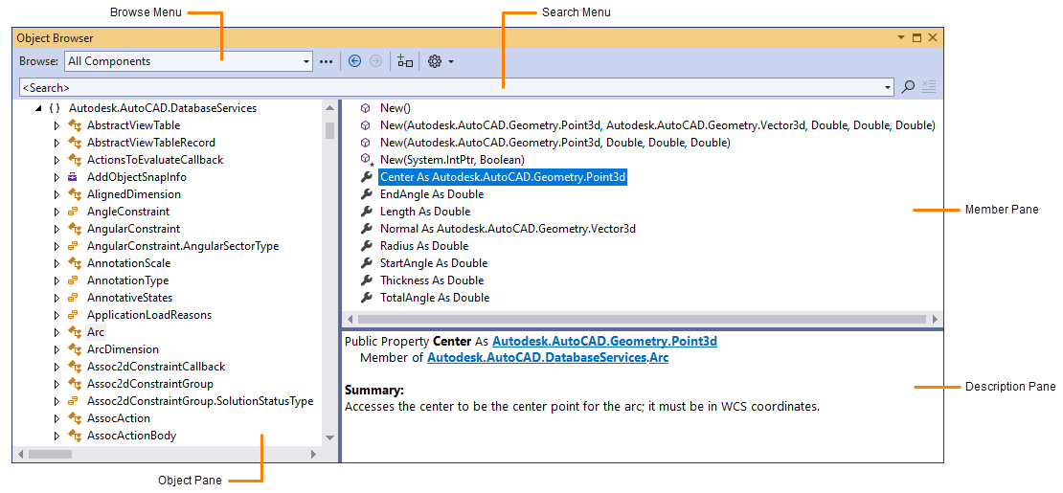Open the Settings gear dropdown arrow
The image size is (1063, 493).
(x=451, y=61)
